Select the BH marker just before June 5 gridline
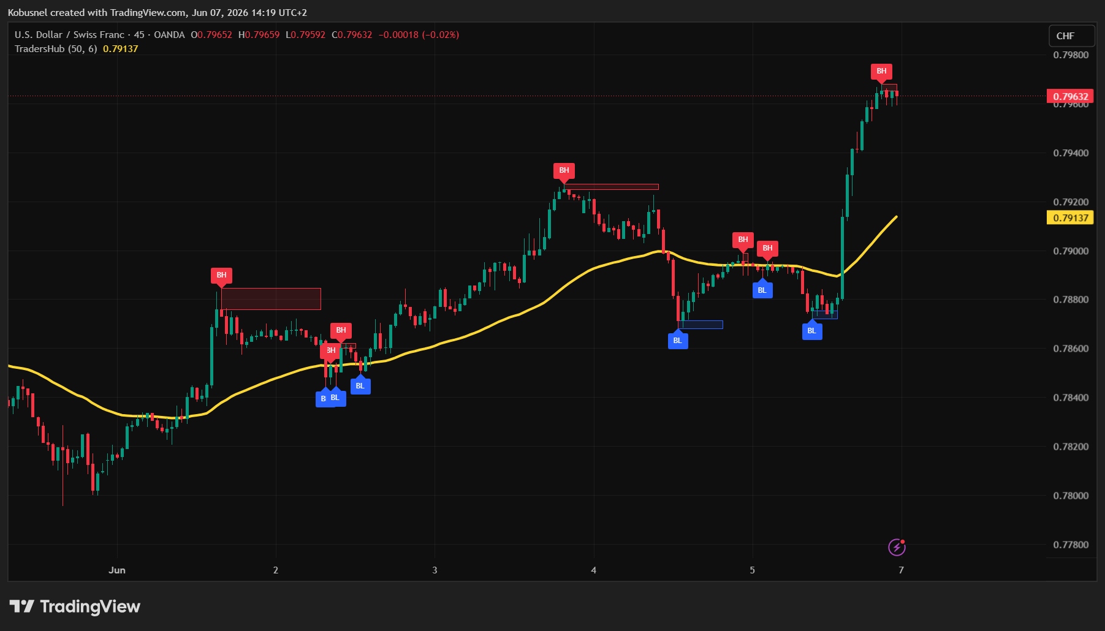 tap(743, 240)
